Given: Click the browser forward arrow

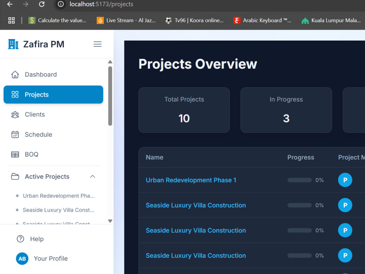Looking at the screenshot, I should point(26,4).
